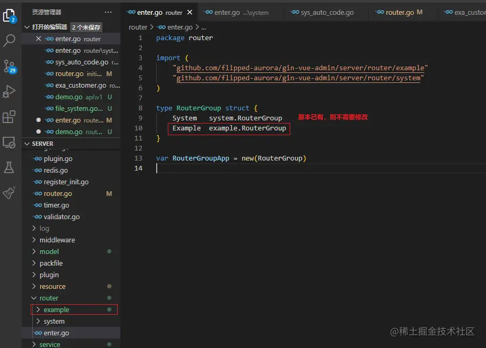Screen dimensions: 486x348
Task: Click RouterGroup type name on line 8
Action: click(199, 108)
